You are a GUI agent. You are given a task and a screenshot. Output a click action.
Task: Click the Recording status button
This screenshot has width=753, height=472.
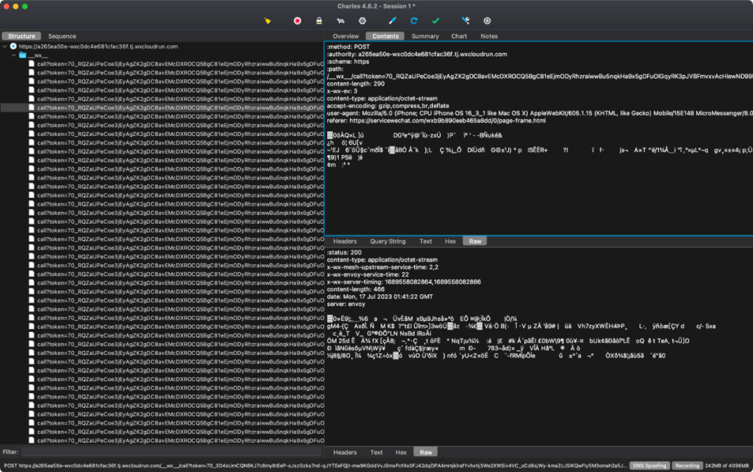pyautogui.click(x=687, y=465)
